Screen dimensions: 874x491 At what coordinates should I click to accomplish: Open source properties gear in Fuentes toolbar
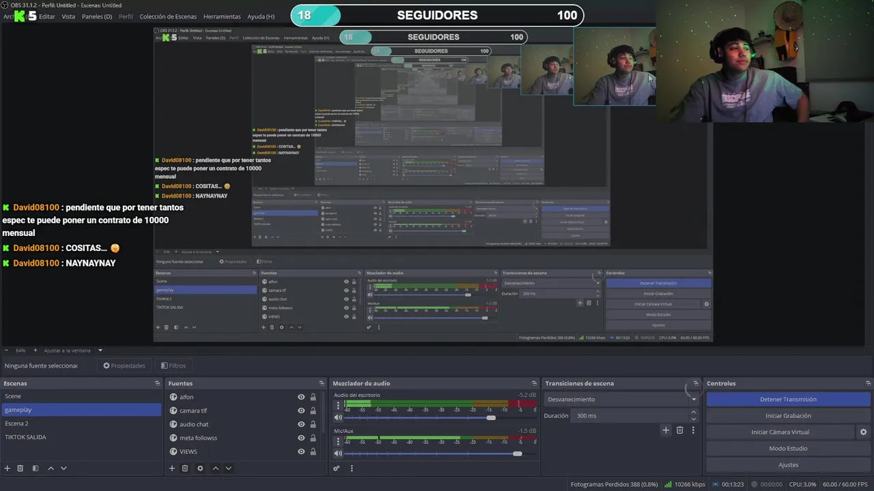(200, 468)
